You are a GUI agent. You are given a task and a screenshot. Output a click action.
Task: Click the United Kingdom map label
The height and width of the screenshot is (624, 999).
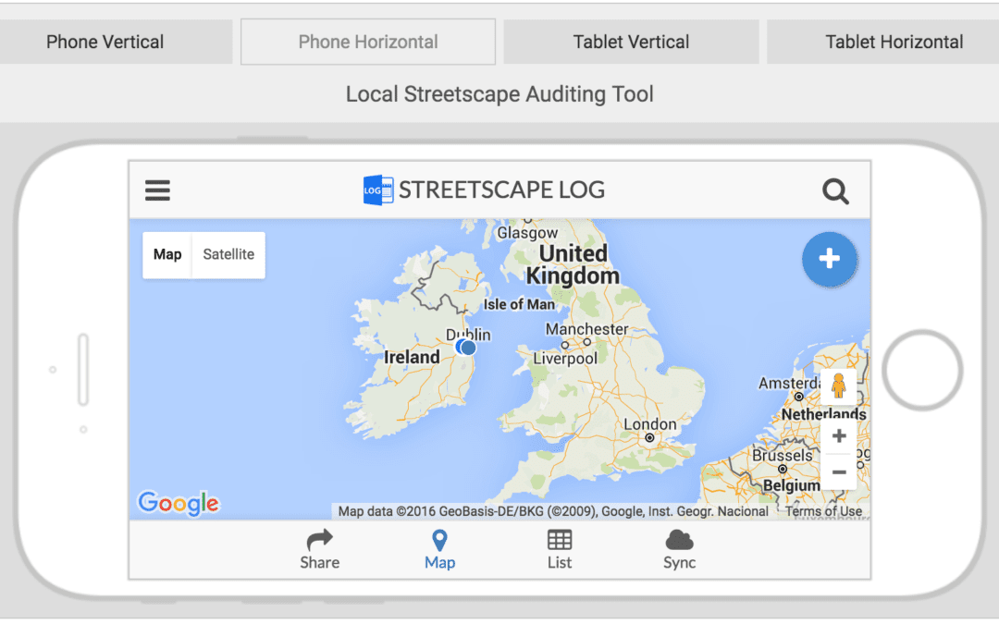(x=573, y=264)
